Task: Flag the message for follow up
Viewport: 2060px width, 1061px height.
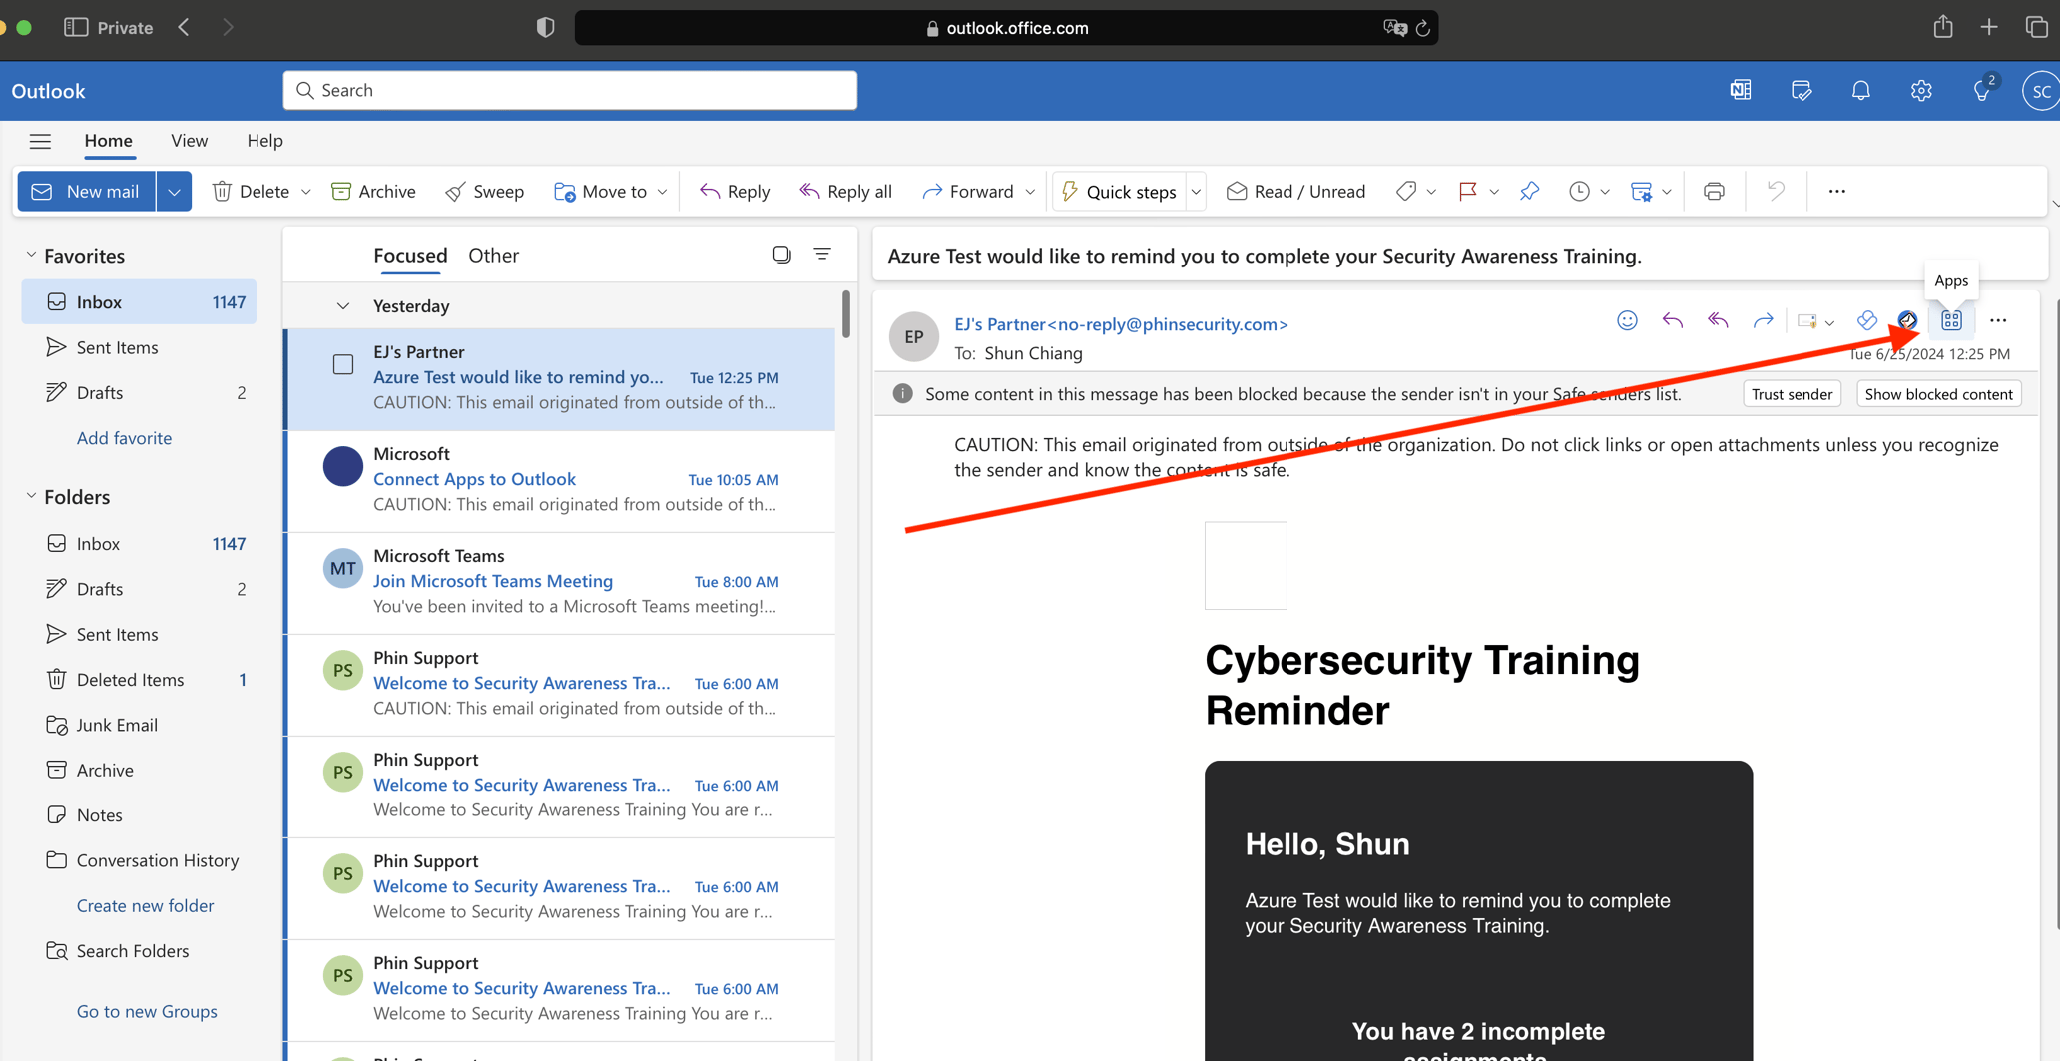Action: pos(1469,191)
